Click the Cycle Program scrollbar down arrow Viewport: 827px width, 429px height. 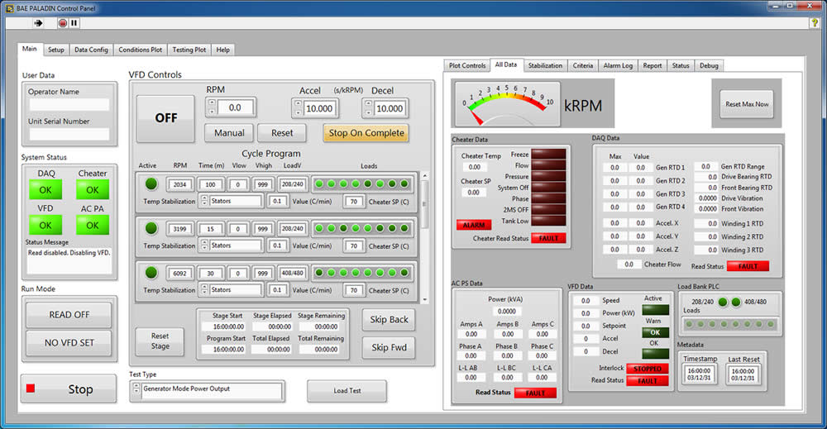[x=425, y=299]
